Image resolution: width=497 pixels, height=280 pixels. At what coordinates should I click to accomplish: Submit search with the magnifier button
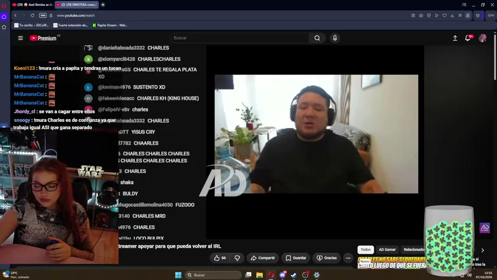[x=317, y=38]
